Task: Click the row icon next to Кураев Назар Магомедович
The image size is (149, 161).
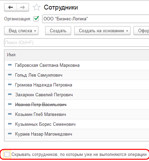Action: pos(10,134)
